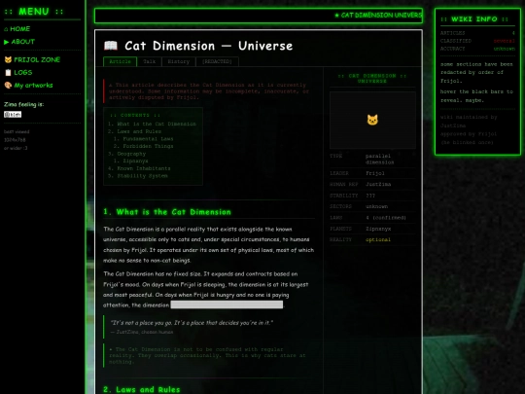Switch to the Talk tab
This screenshot has height=394, width=525.
(150, 61)
